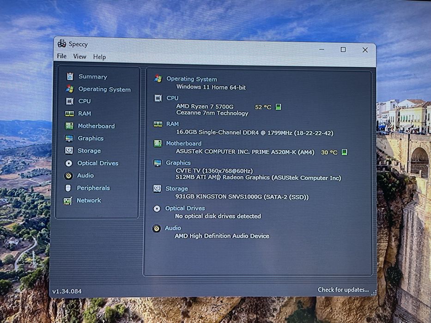This screenshot has width=431, height=323.
Task: Click the Summary clipboard icon in sidebar
Action: pyautogui.click(x=70, y=76)
